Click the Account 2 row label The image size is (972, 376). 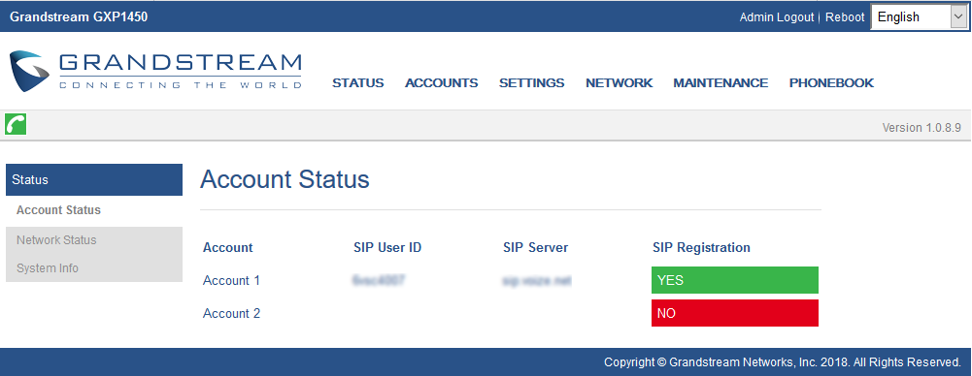(x=231, y=314)
